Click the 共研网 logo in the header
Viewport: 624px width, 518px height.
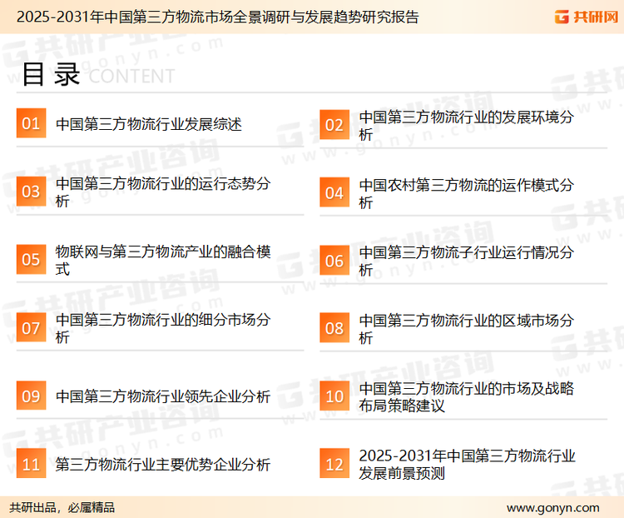tap(587, 17)
